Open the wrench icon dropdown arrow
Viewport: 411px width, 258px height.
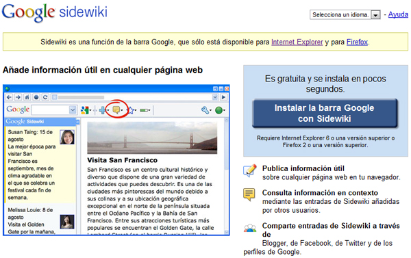tap(210, 111)
